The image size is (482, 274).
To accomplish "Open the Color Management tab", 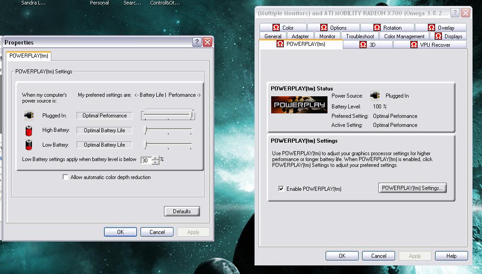I will click(404, 36).
